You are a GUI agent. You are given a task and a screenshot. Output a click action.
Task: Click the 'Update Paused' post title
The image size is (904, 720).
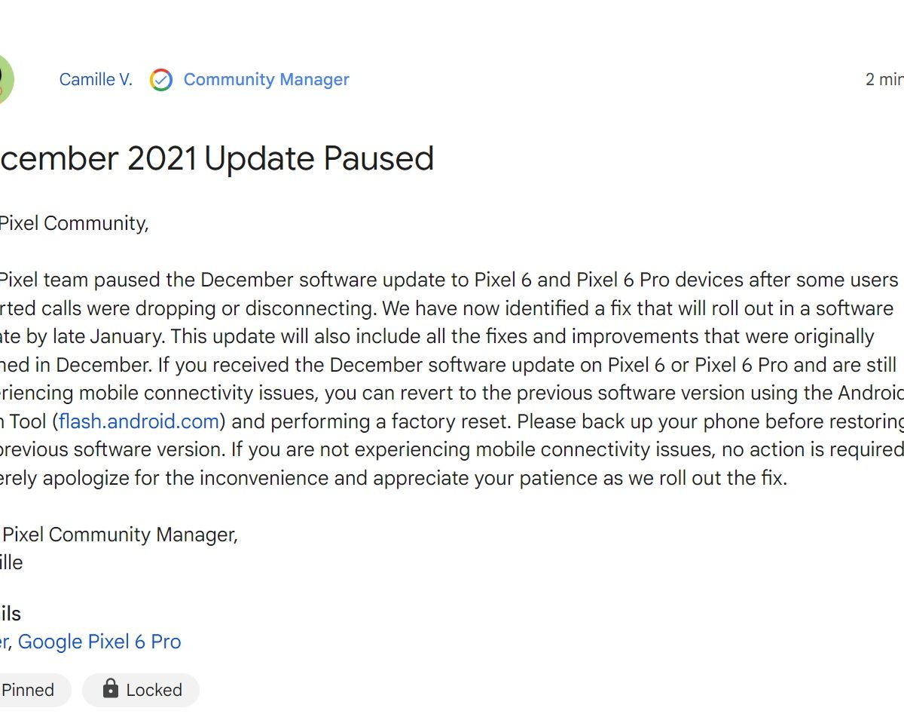click(x=318, y=159)
